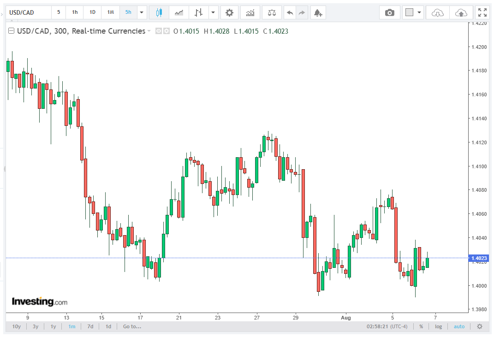The height and width of the screenshot is (337, 494).
Task: Select the 5h interval
Action: 128,12
